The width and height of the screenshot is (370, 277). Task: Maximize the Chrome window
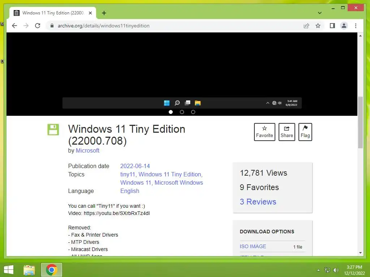point(343,8)
